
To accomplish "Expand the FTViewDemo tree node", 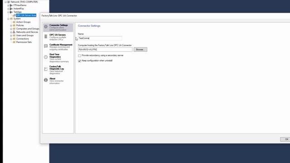I will point(8,5).
